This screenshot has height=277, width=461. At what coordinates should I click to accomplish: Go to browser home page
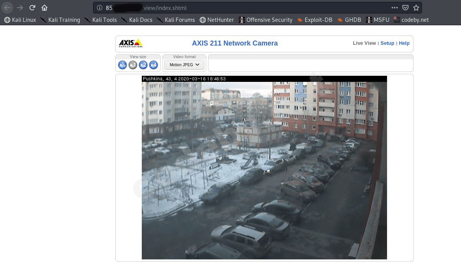[x=44, y=8]
